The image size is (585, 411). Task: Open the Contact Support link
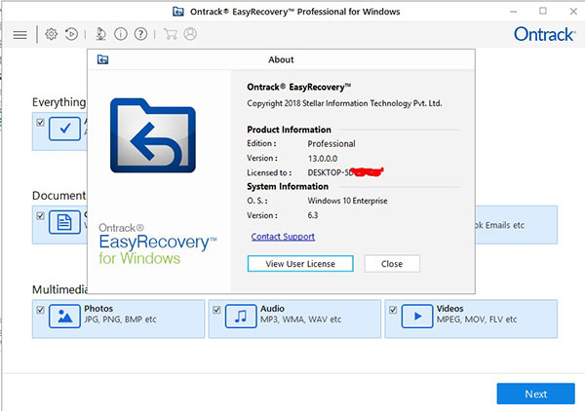click(x=283, y=237)
